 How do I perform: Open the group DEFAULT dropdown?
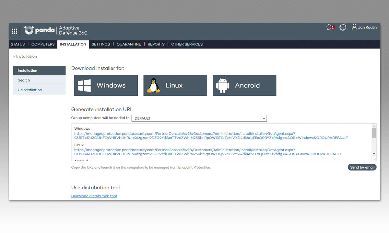point(199,118)
